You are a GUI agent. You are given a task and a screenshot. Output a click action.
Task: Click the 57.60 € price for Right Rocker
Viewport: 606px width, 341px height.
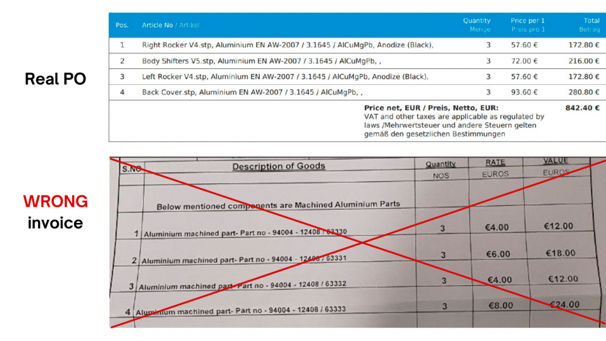coord(524,45)
